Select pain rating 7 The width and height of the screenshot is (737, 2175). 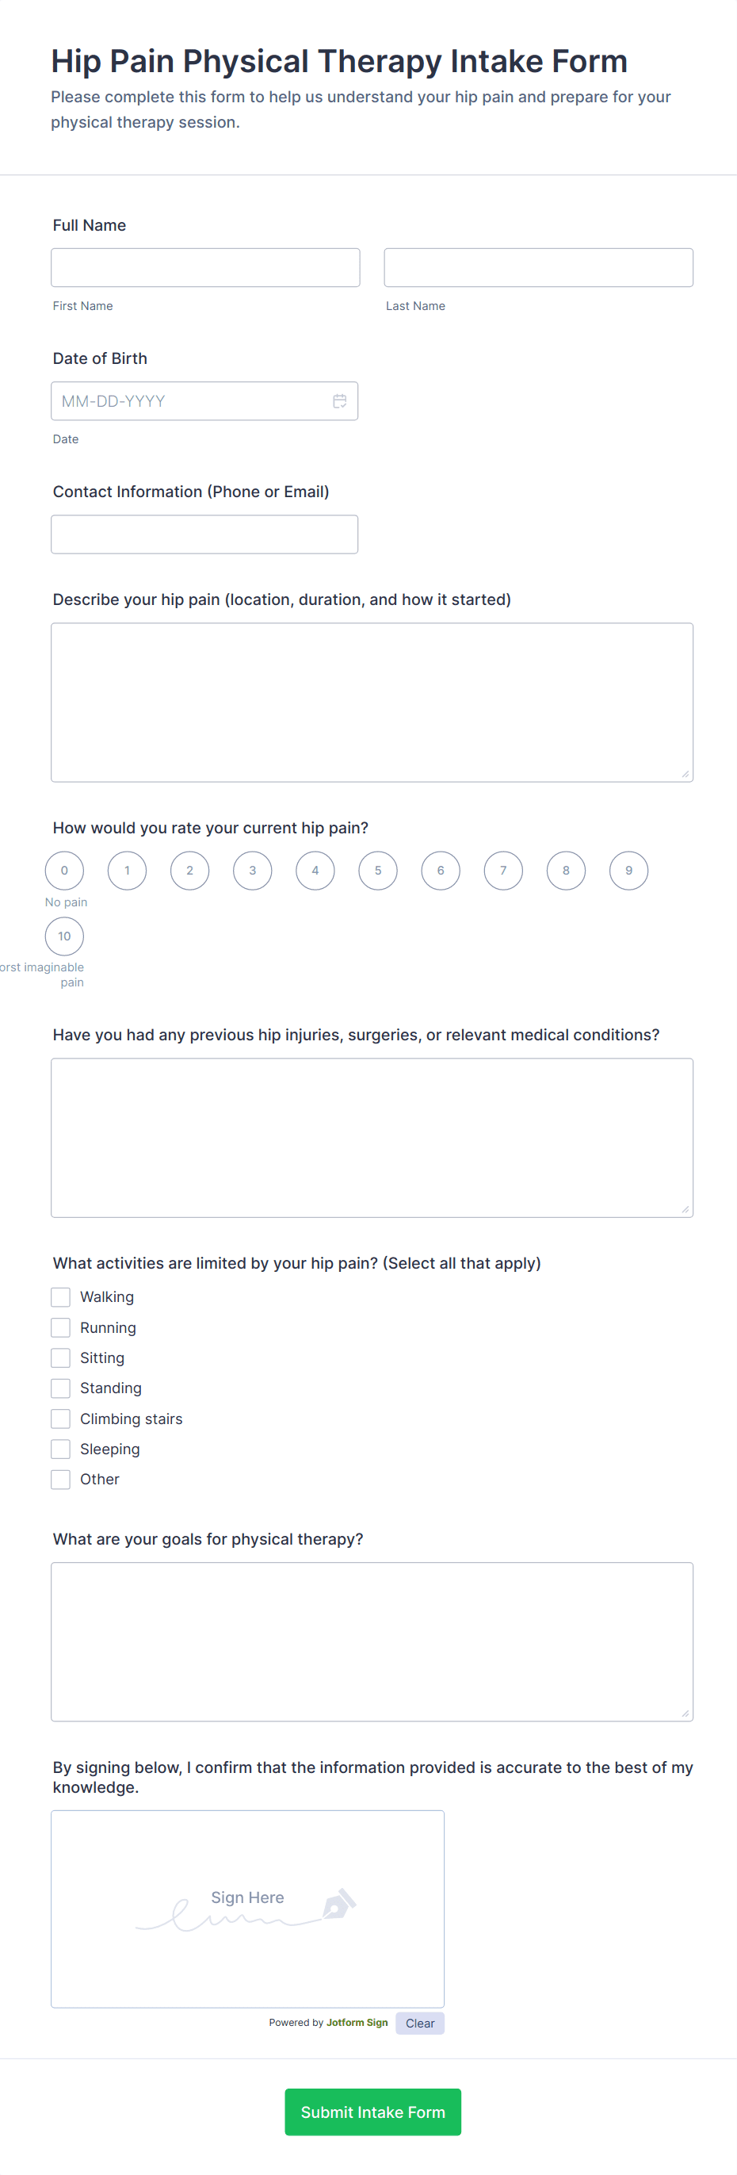point(503,871)
